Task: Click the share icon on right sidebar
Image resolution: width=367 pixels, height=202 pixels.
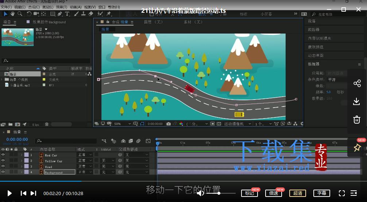Action: [x=357, y=83]
